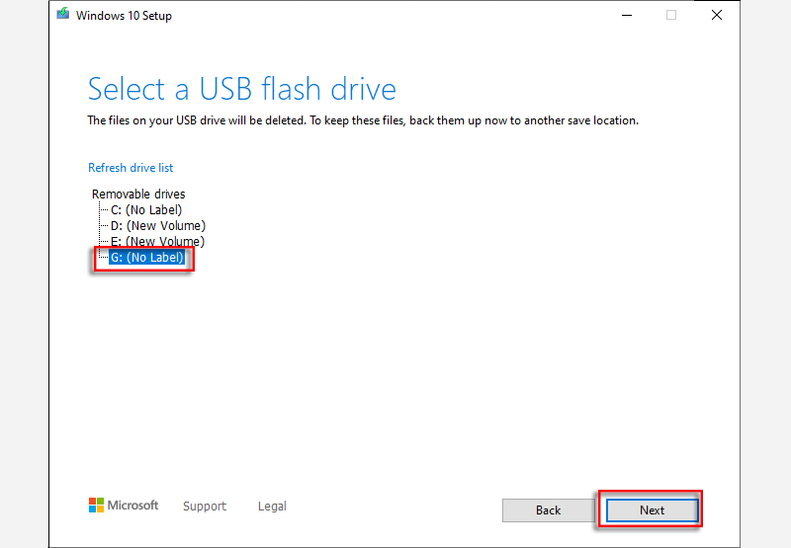
Task: Select the highlighted G: (No Label) drive
Action: pyautogui.click(x=147, y=259)
